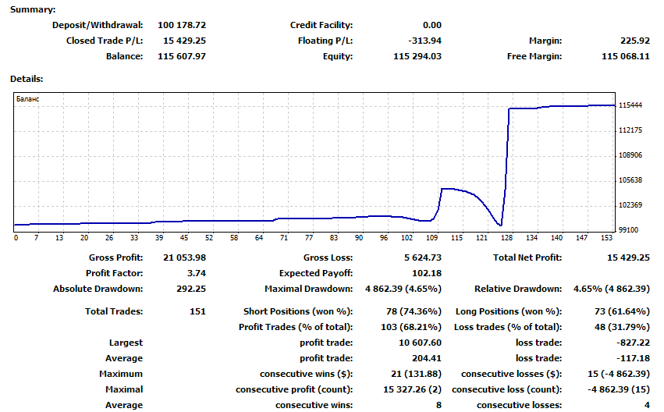This screenshot has width=664, height=412.
Task: Click the Summary heading
Action: click(x=33, y=9)
